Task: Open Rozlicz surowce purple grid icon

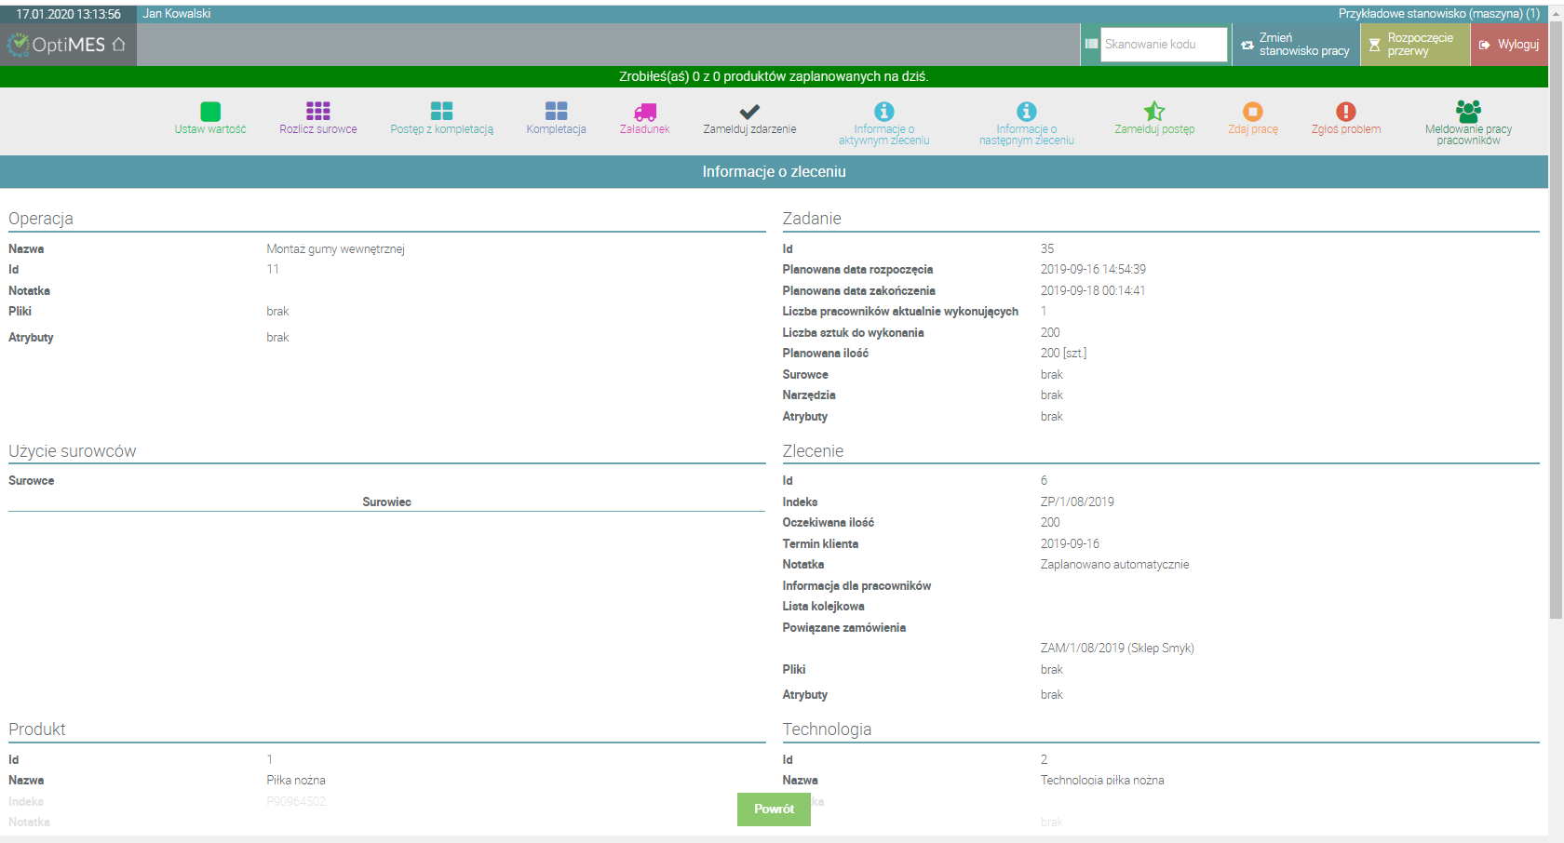Action: (318, 112)
